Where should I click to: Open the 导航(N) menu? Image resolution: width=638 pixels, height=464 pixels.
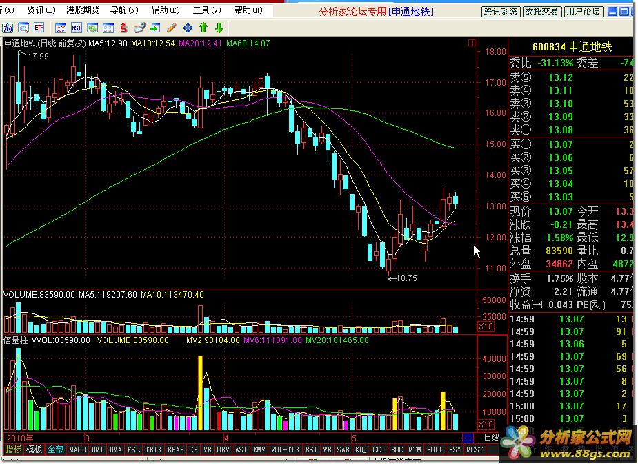[124, 10]
